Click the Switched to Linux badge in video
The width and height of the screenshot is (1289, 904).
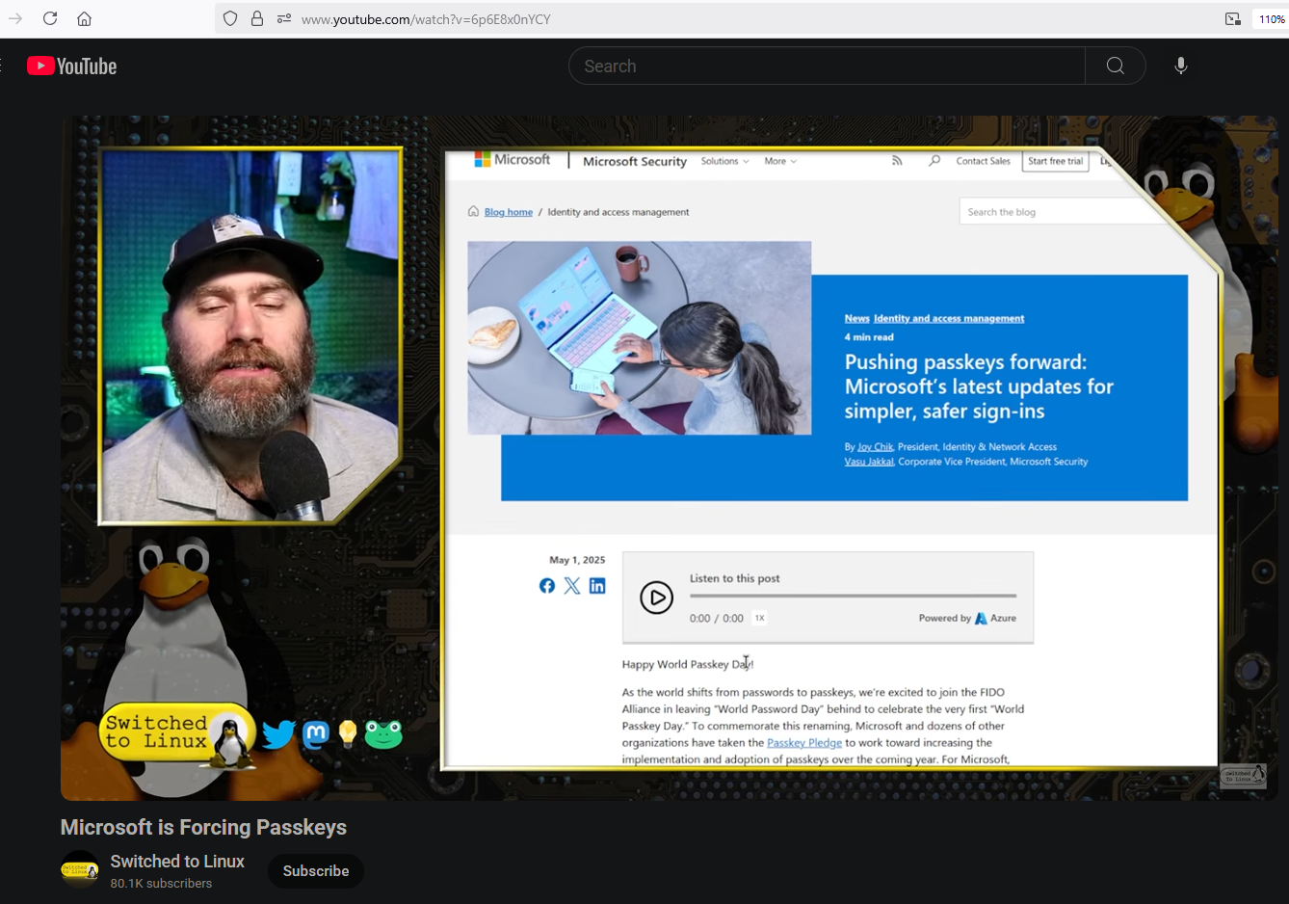[178, 734]
